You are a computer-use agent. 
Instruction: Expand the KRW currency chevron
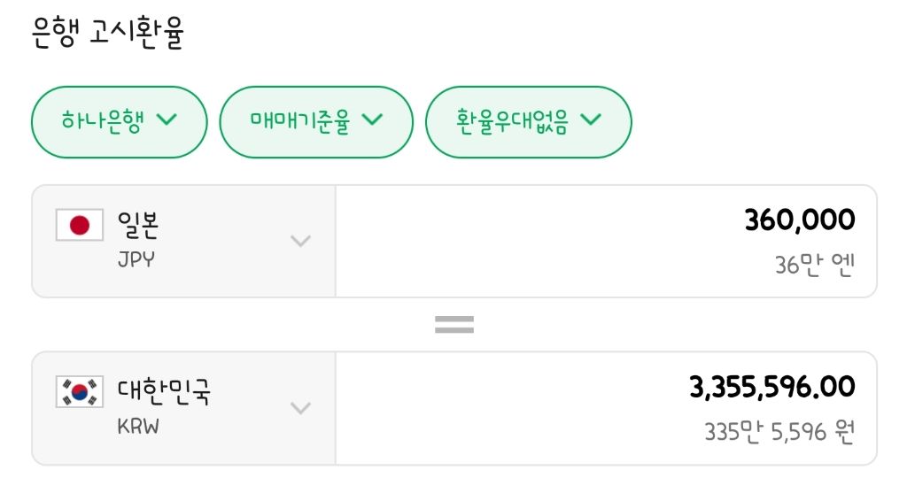[x=301, y=408]
